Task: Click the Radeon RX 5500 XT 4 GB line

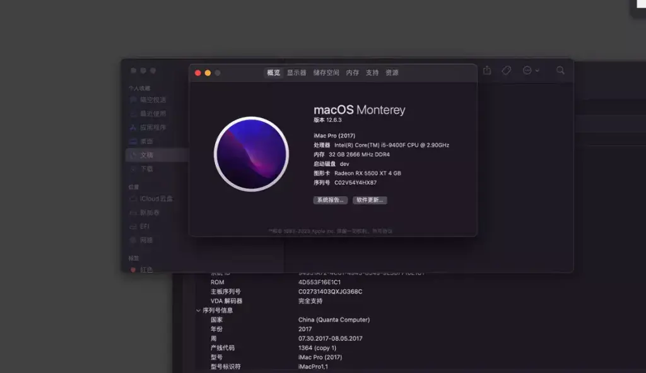Action: [x=357, y=173]
